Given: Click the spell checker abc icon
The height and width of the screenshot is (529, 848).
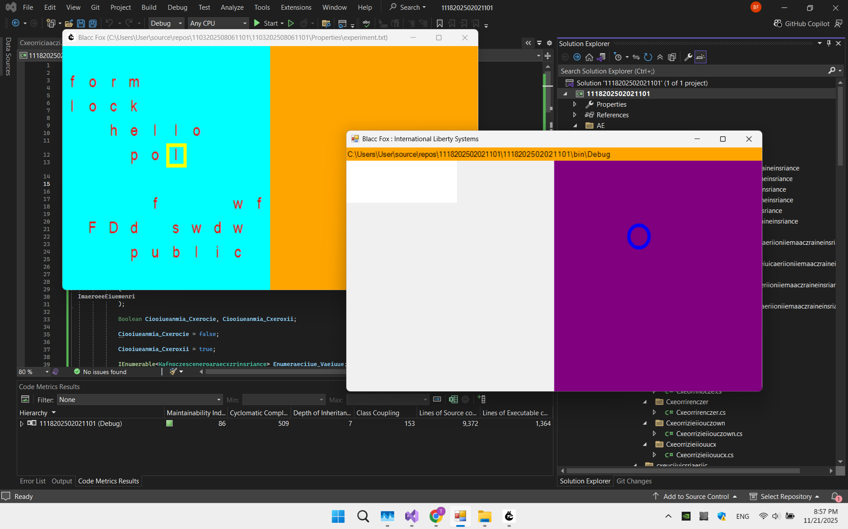Looking at the screenshot, I should click(366, 23).
